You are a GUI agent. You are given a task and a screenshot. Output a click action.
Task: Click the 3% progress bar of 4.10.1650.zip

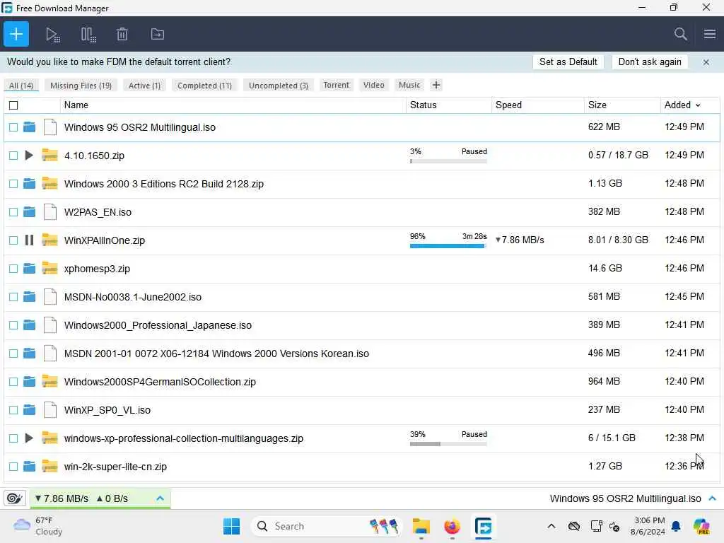click(x=448, y=161)
